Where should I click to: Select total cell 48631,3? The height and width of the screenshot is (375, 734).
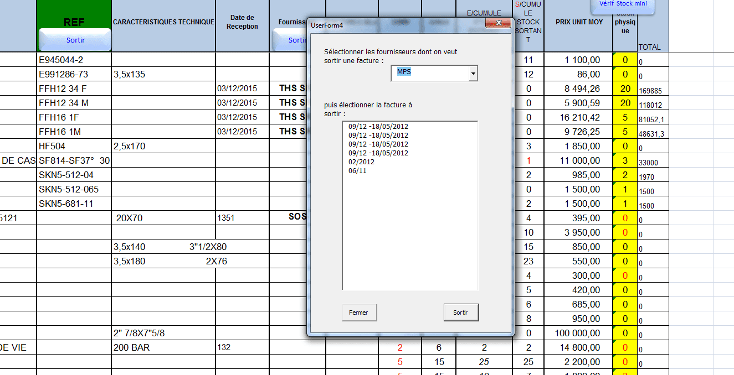[653, 132]
